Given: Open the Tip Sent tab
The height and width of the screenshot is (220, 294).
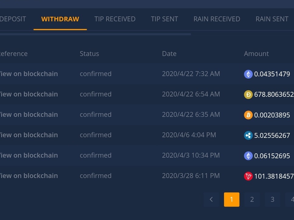Looking at the screenshot, I should (x=164, y=19).
